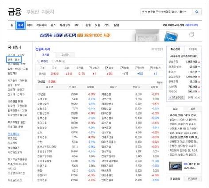Image resolution: width=209 pixels, height=188 pixels.
Task: Go to 자동차 section in header
Action: [48, 12]
